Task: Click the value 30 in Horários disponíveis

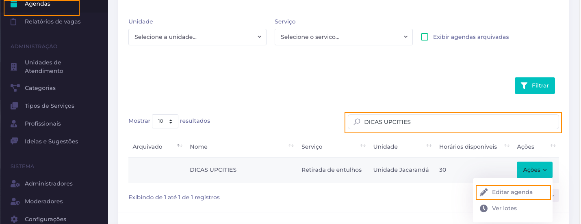Action: [x=443, y=170]
